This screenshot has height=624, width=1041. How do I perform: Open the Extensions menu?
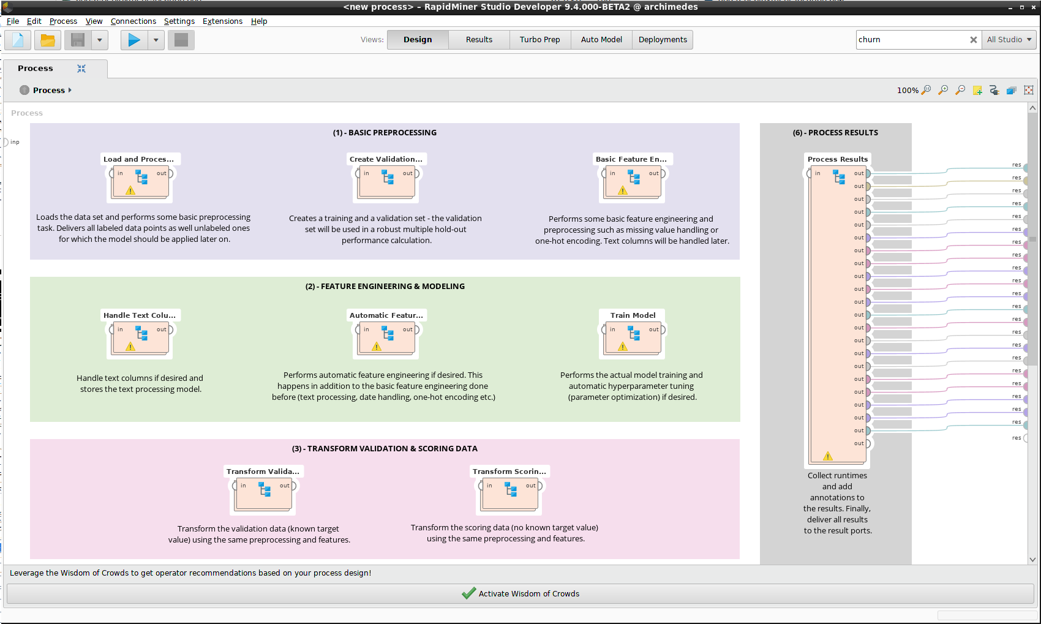point(222,21)
